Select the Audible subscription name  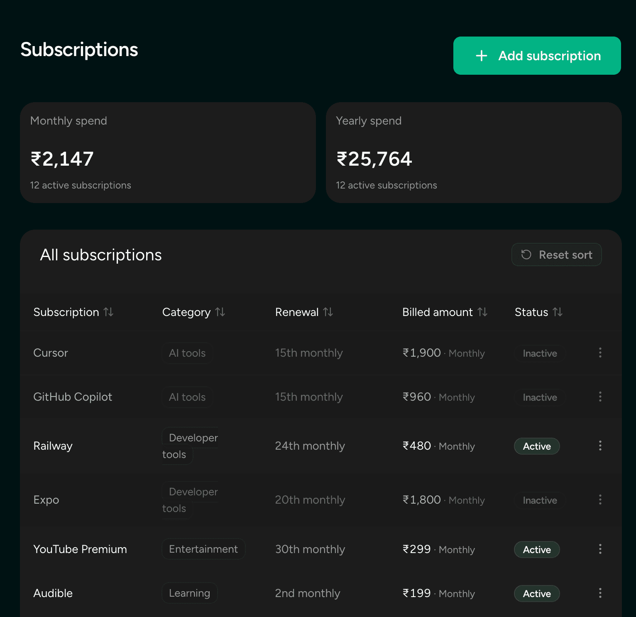53,593
